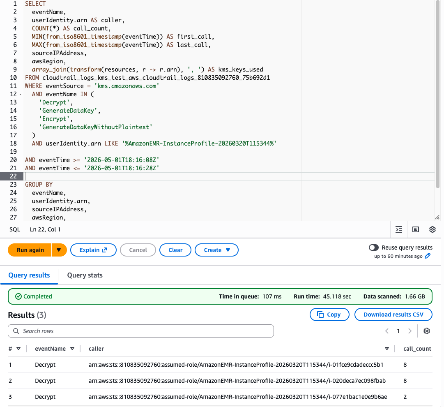444x407 pixels.
Task: Download results CSV
Action: click(393, 314)
